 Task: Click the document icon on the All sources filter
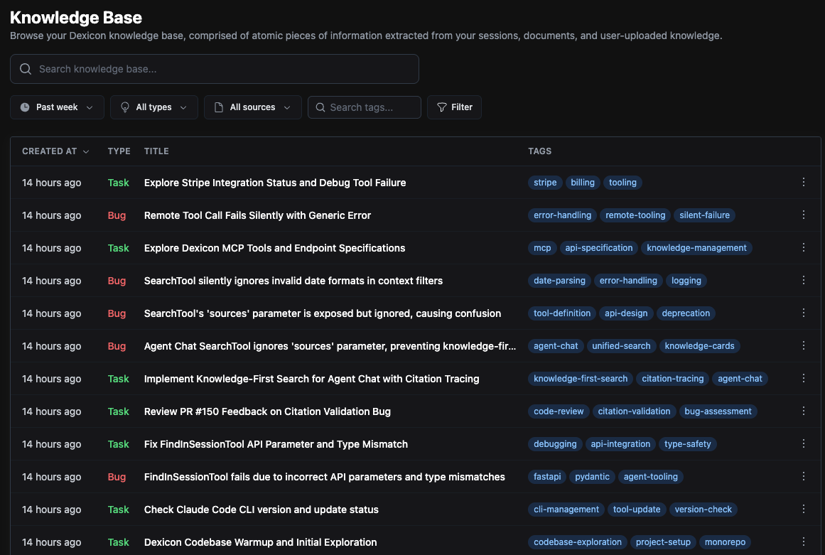click(x=218, y=107)
